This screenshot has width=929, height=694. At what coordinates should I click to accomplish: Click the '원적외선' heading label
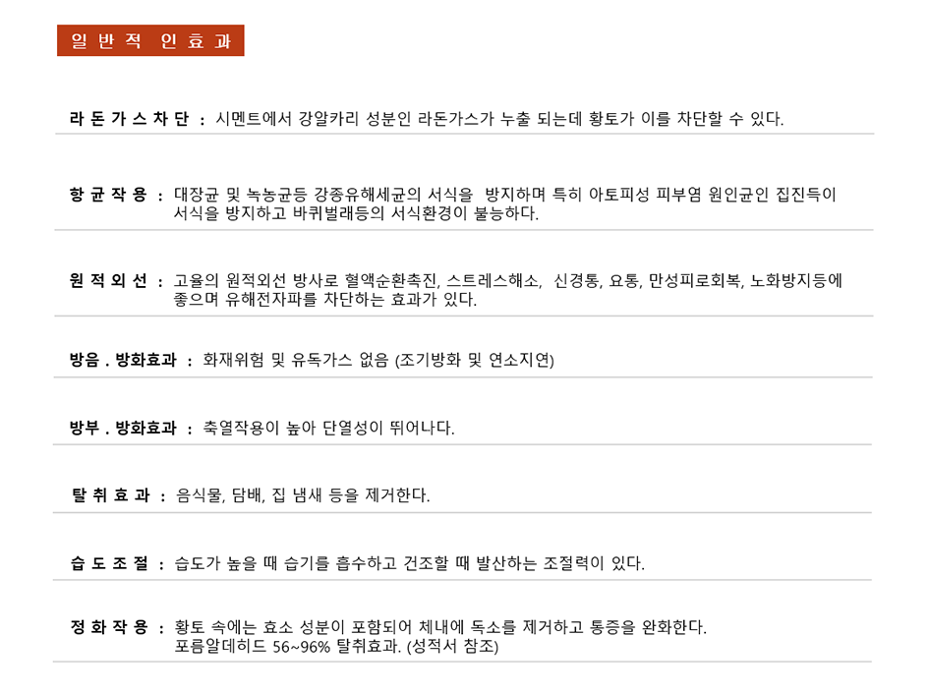pyautogui.click(x=108, y=280)
